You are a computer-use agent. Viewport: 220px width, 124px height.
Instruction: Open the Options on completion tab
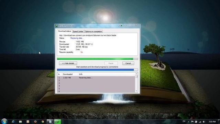point(93,31)
